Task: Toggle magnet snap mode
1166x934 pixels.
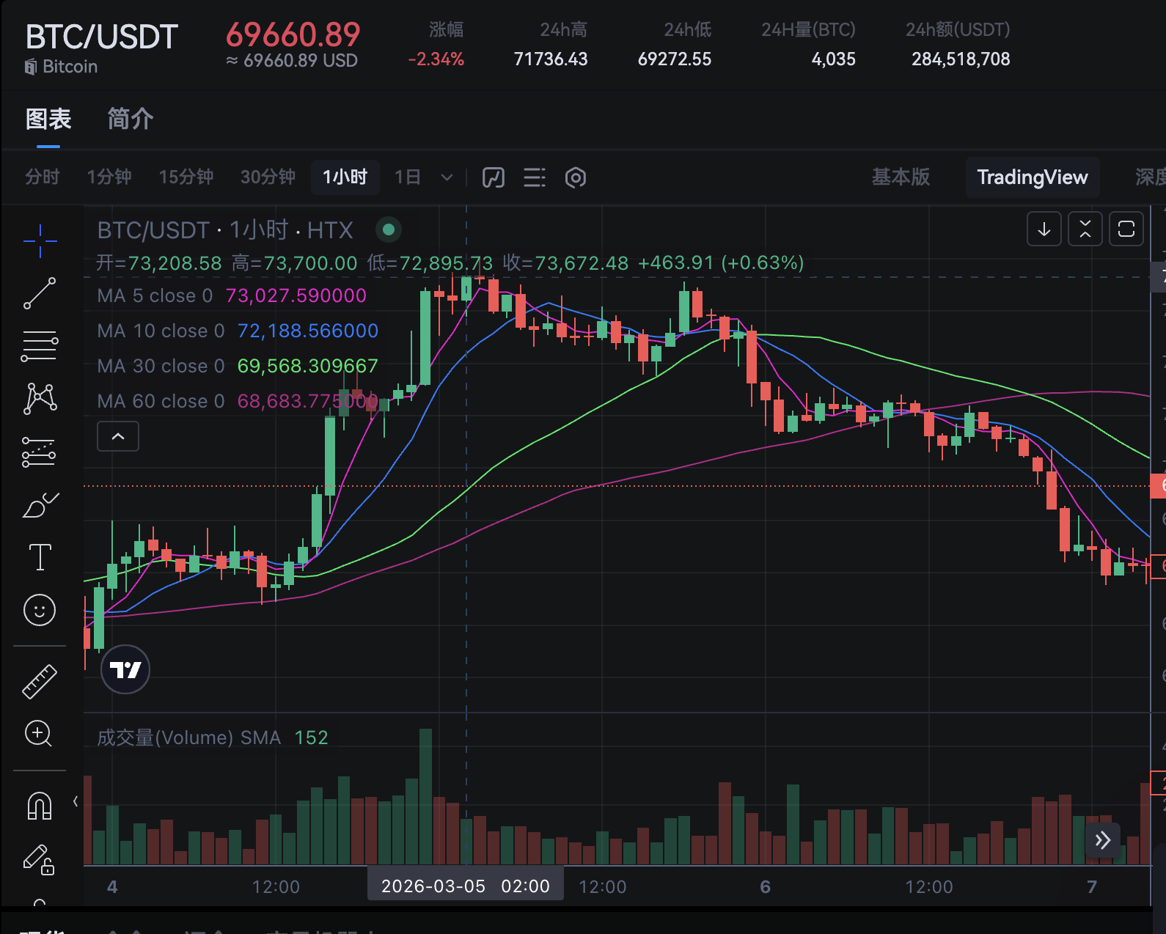Action: pos(40,806)
